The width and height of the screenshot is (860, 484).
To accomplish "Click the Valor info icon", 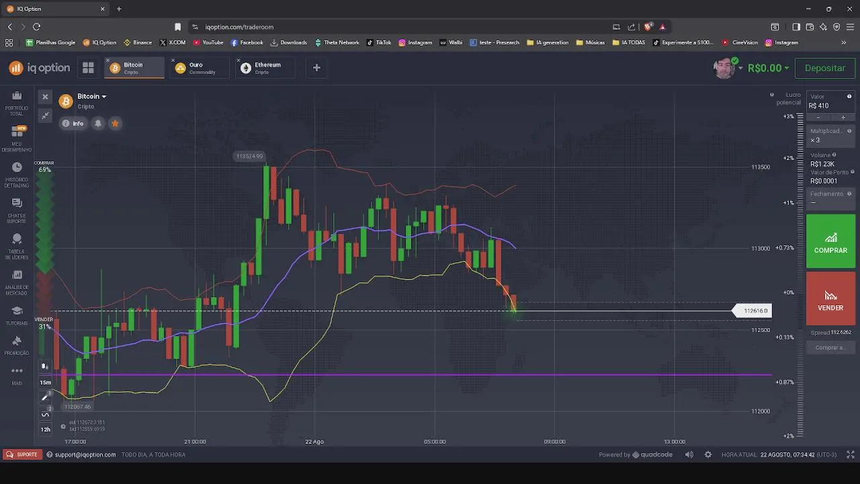I will coord(849,97).
